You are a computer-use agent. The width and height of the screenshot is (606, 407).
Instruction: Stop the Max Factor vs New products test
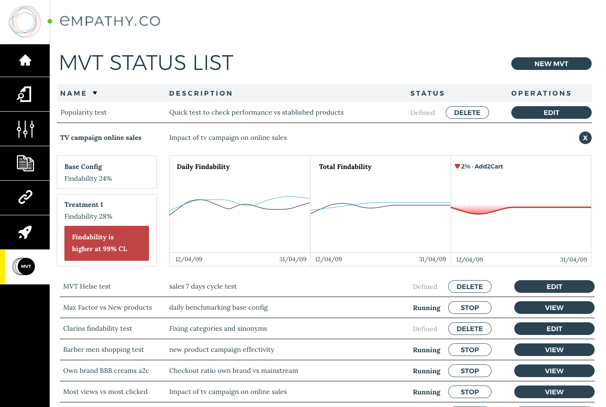[470, 308]
